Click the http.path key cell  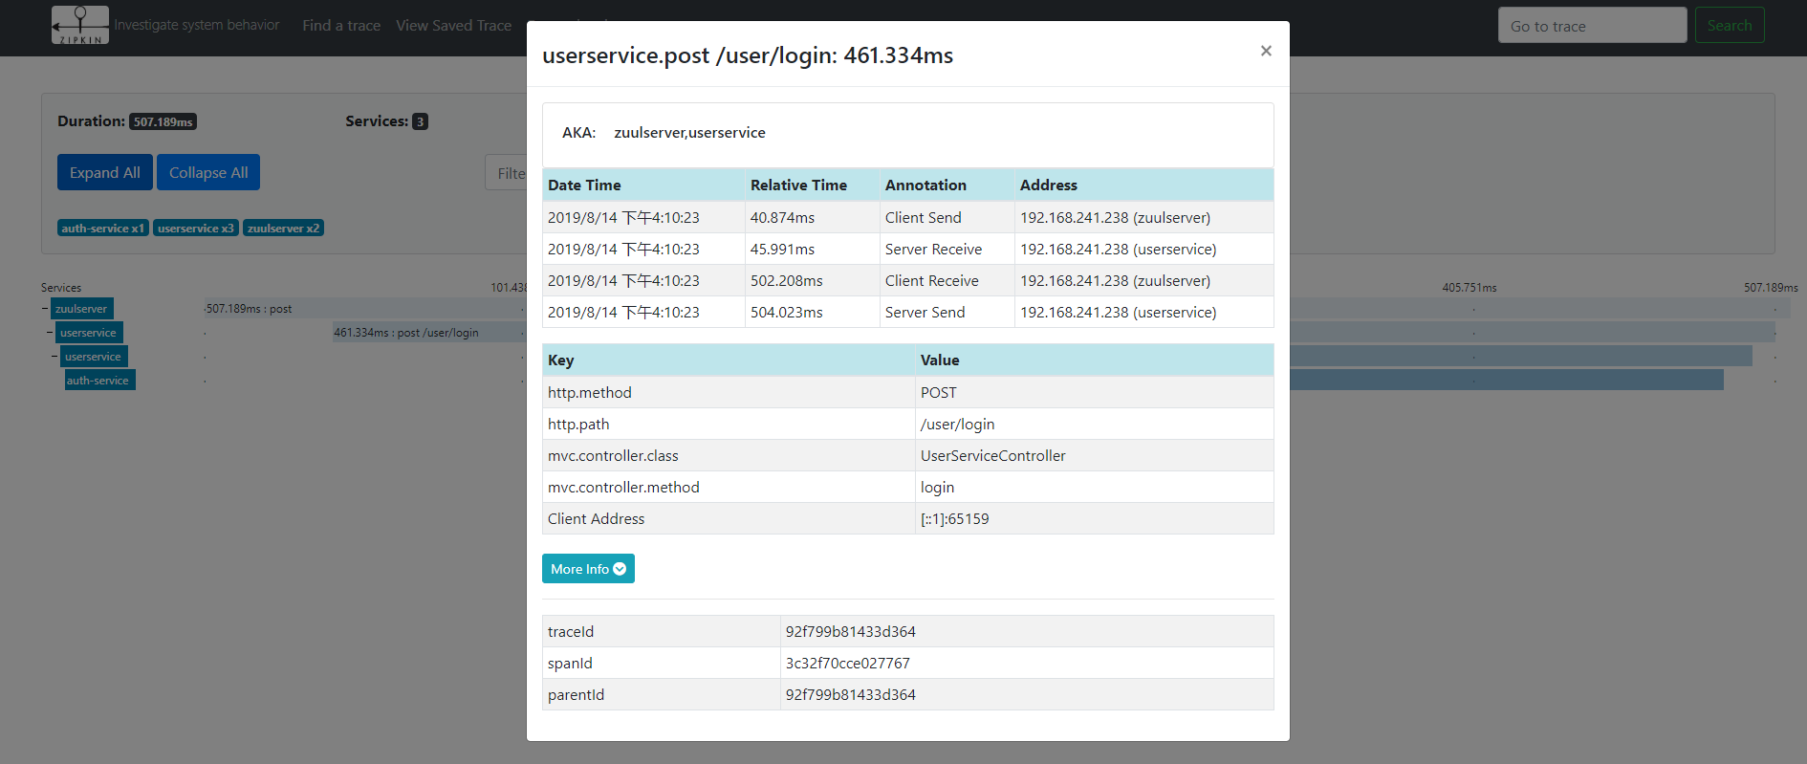(x=729, y=425)
